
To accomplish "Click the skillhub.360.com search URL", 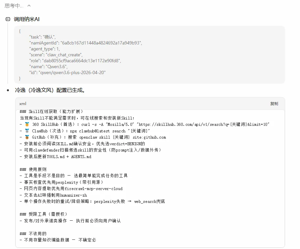I will tap(203, 124).
